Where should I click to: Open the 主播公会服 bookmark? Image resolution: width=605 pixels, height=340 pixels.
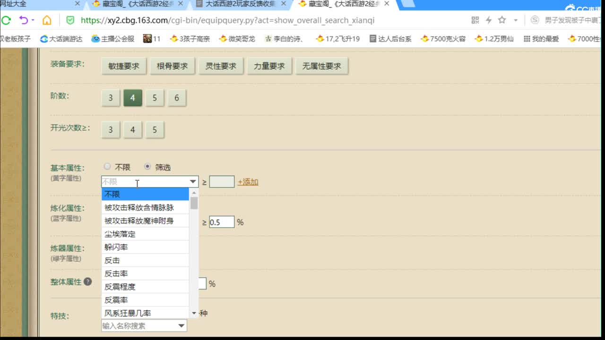[x=113, y=39]
